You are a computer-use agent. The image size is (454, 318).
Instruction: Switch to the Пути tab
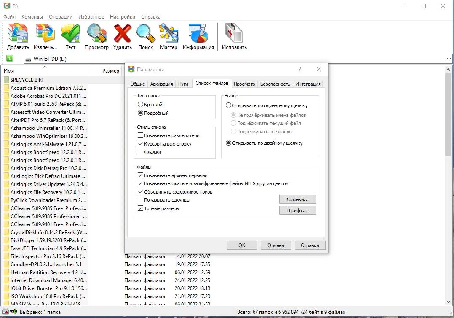pos(183,84)
